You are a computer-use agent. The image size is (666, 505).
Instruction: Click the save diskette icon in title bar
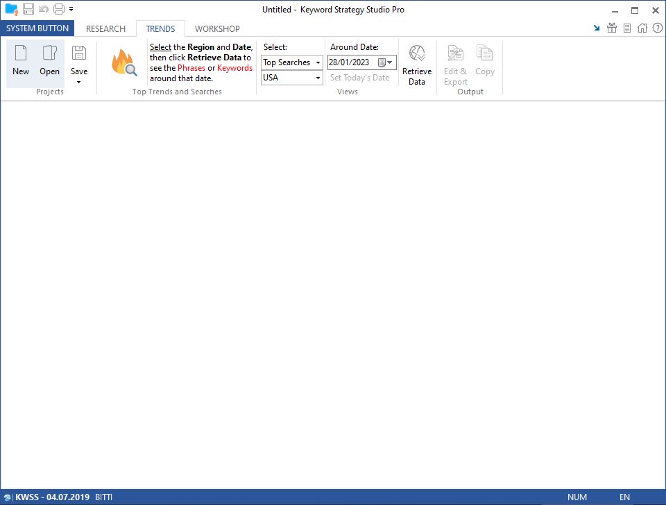pyautogui.click(x=28, y=9)
